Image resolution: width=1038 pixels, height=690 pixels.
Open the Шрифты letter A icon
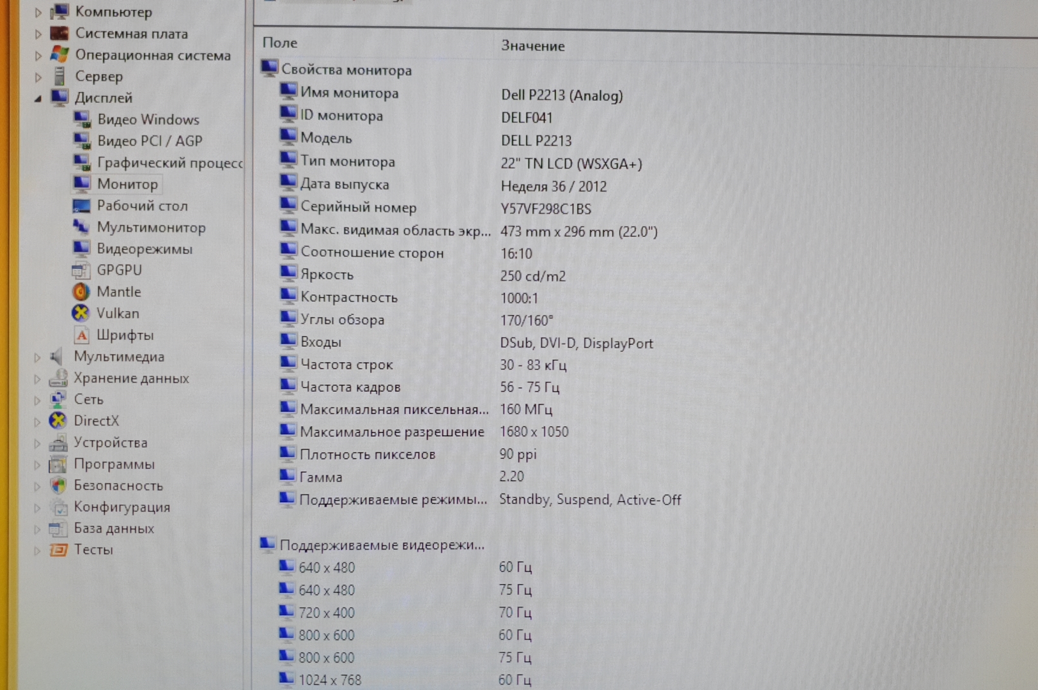[81, 335]
